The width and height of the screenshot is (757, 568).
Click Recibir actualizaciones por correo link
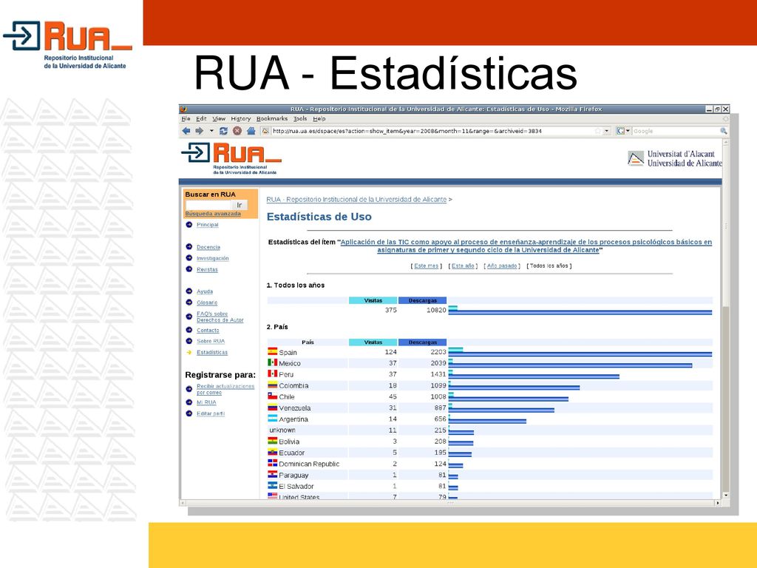click(x=225, y=389)
